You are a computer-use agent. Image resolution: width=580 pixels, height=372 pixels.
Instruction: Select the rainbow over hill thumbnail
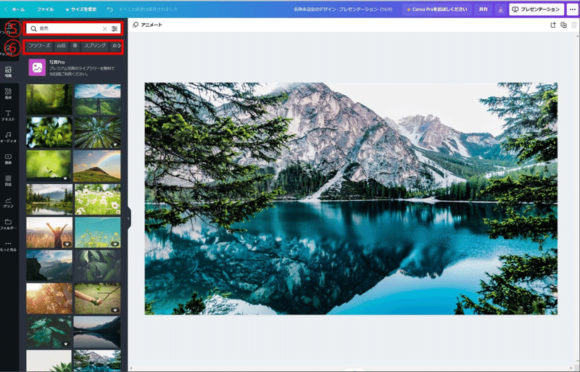[97, 166]
